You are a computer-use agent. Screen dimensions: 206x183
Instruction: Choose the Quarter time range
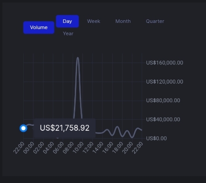coord(155,21)
